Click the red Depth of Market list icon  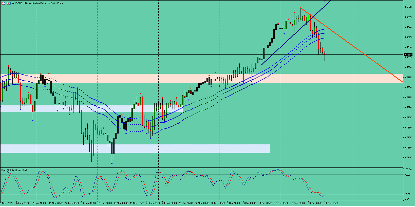(x=3, y=3)
